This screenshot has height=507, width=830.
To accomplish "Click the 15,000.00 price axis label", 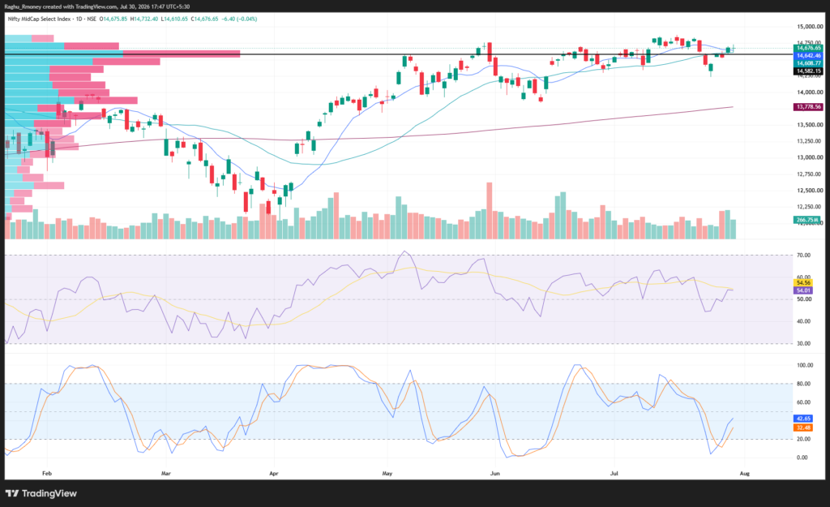I will pyautogui.click(x=810, y=27).
